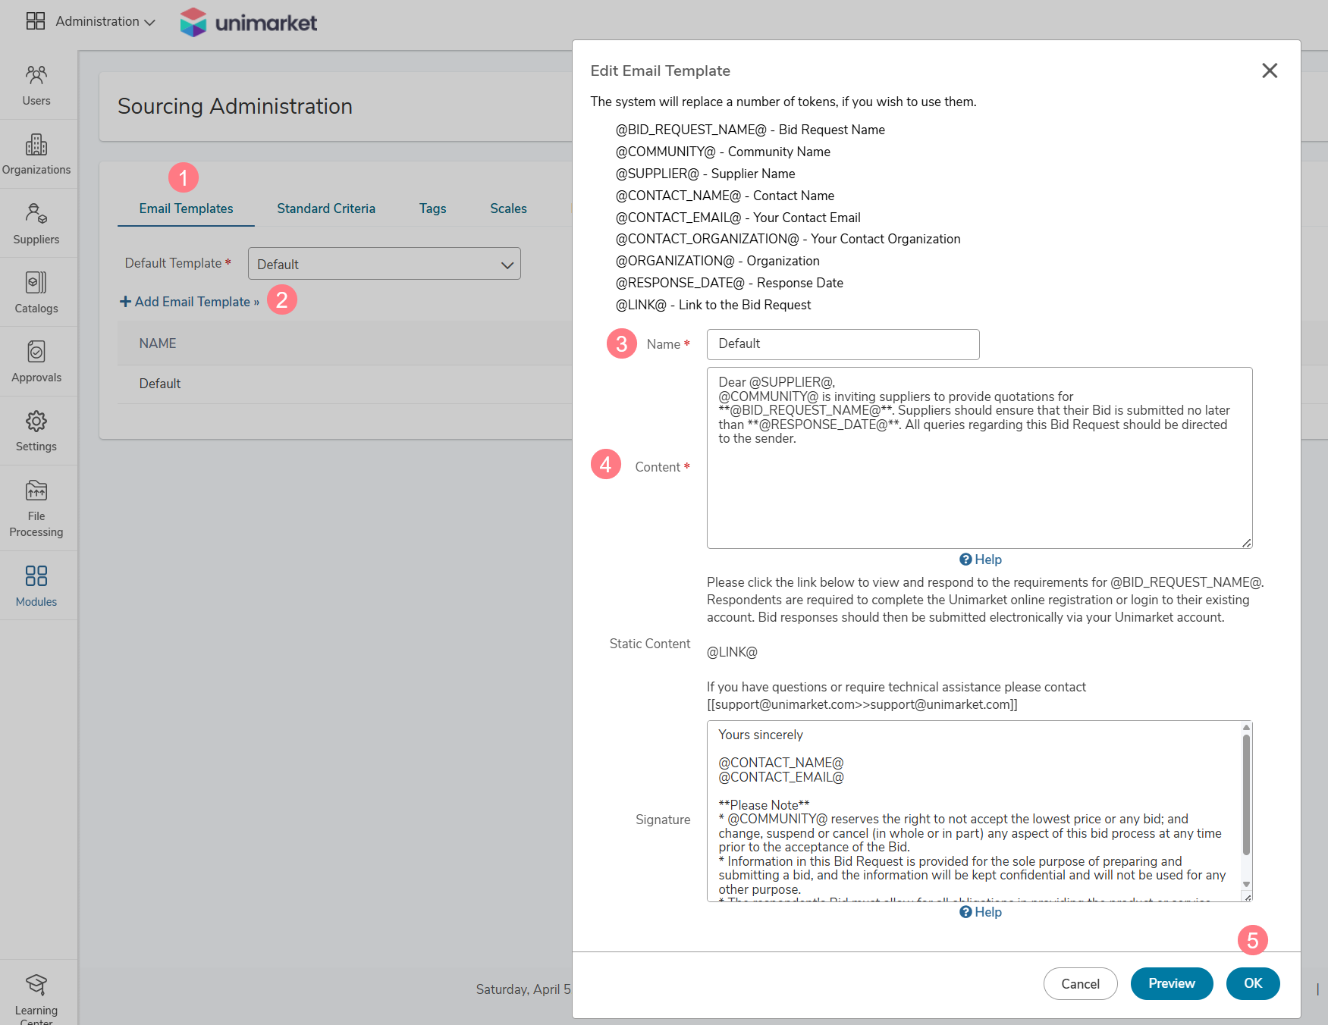This screenshot has height=1025, width=1328.
Task: Click the Signature scrollbar down arrow
Action: point(1246,884)
